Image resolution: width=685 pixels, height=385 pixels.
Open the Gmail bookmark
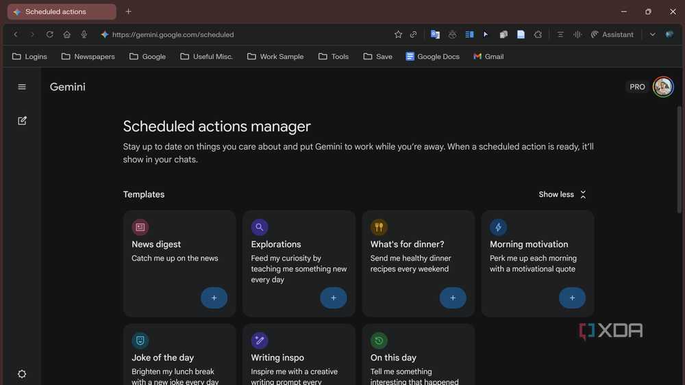point(489,57)
